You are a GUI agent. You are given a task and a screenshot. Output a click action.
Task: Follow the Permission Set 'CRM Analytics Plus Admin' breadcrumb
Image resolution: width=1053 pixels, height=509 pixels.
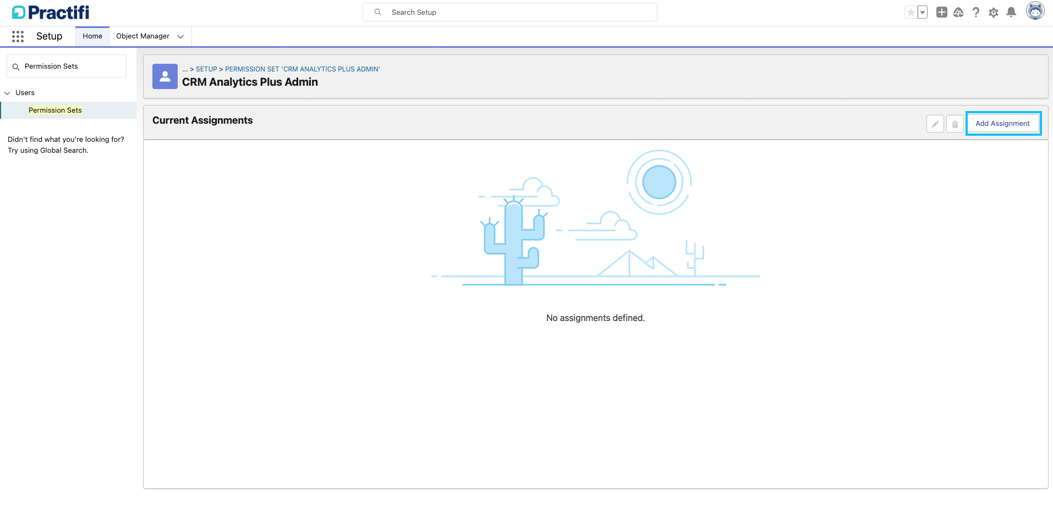click(303, 69)
